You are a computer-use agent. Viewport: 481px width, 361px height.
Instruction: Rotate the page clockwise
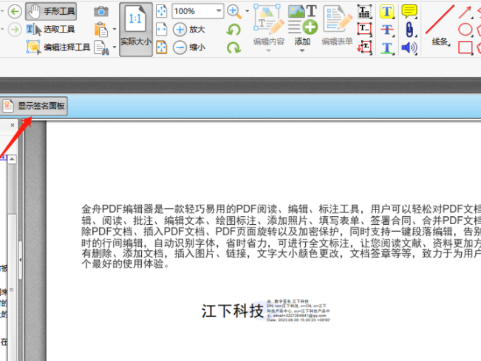pos(234,48)
